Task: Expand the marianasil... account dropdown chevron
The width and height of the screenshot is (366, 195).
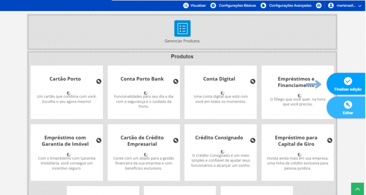Action: pyautogui.click(x=360, y=6)
